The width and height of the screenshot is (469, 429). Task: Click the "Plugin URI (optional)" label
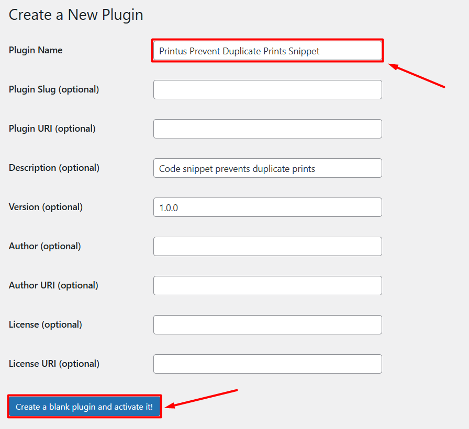click(x=52, y=129)
